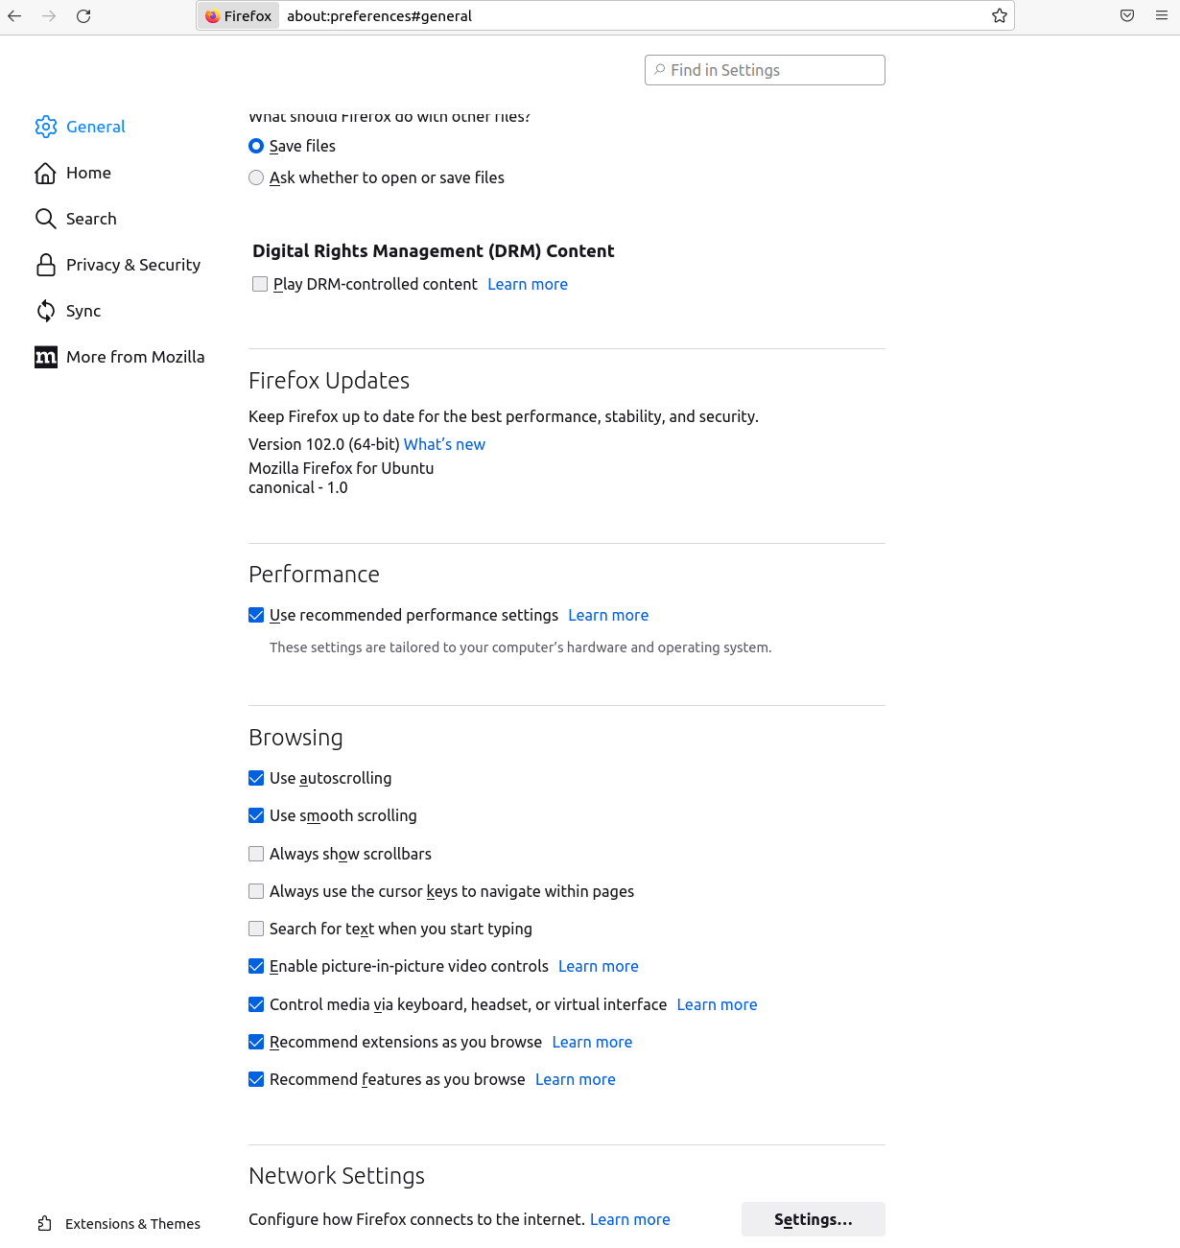The height and width of the screenshot is (1248, 1180).
Task: Toggle picture-in-picture video controls
Action: [256, 966]
